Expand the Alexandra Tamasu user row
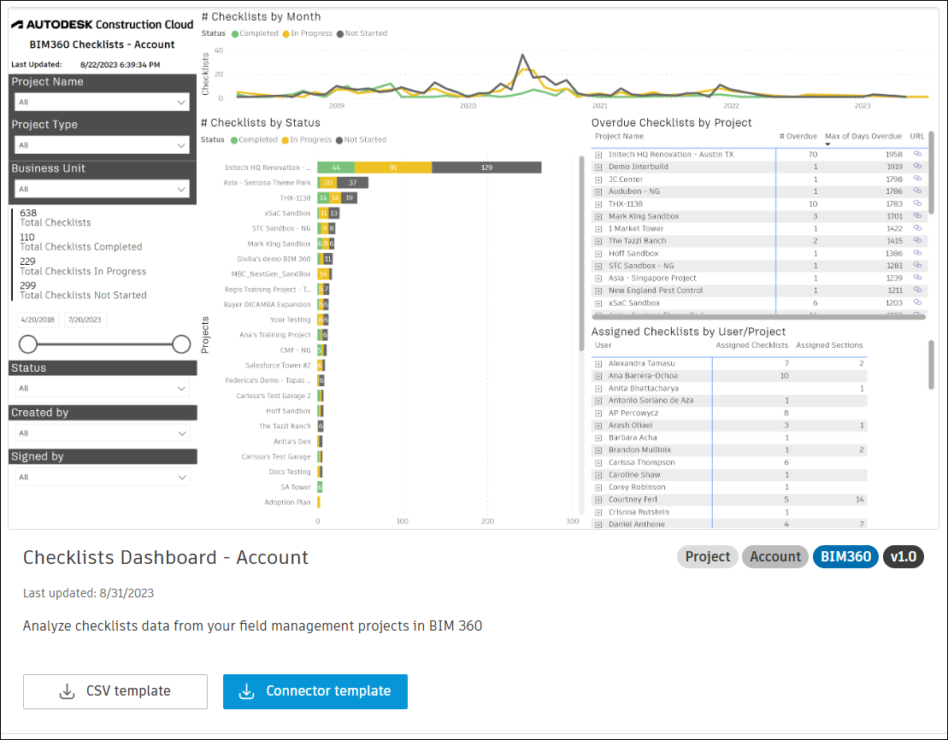Viewport: 948px width, 740px height. coord(598,363)
